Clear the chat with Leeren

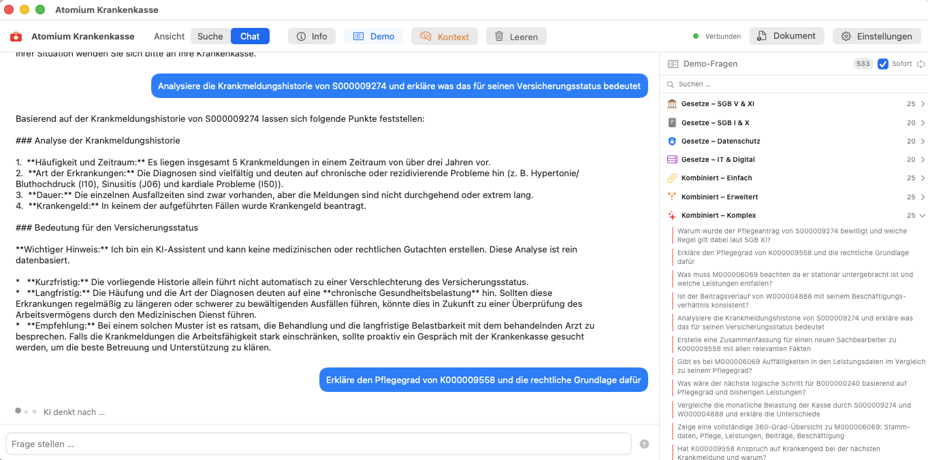(516, 37)
